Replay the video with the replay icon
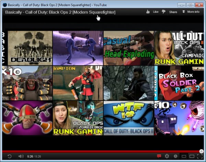 click(10, 156)
